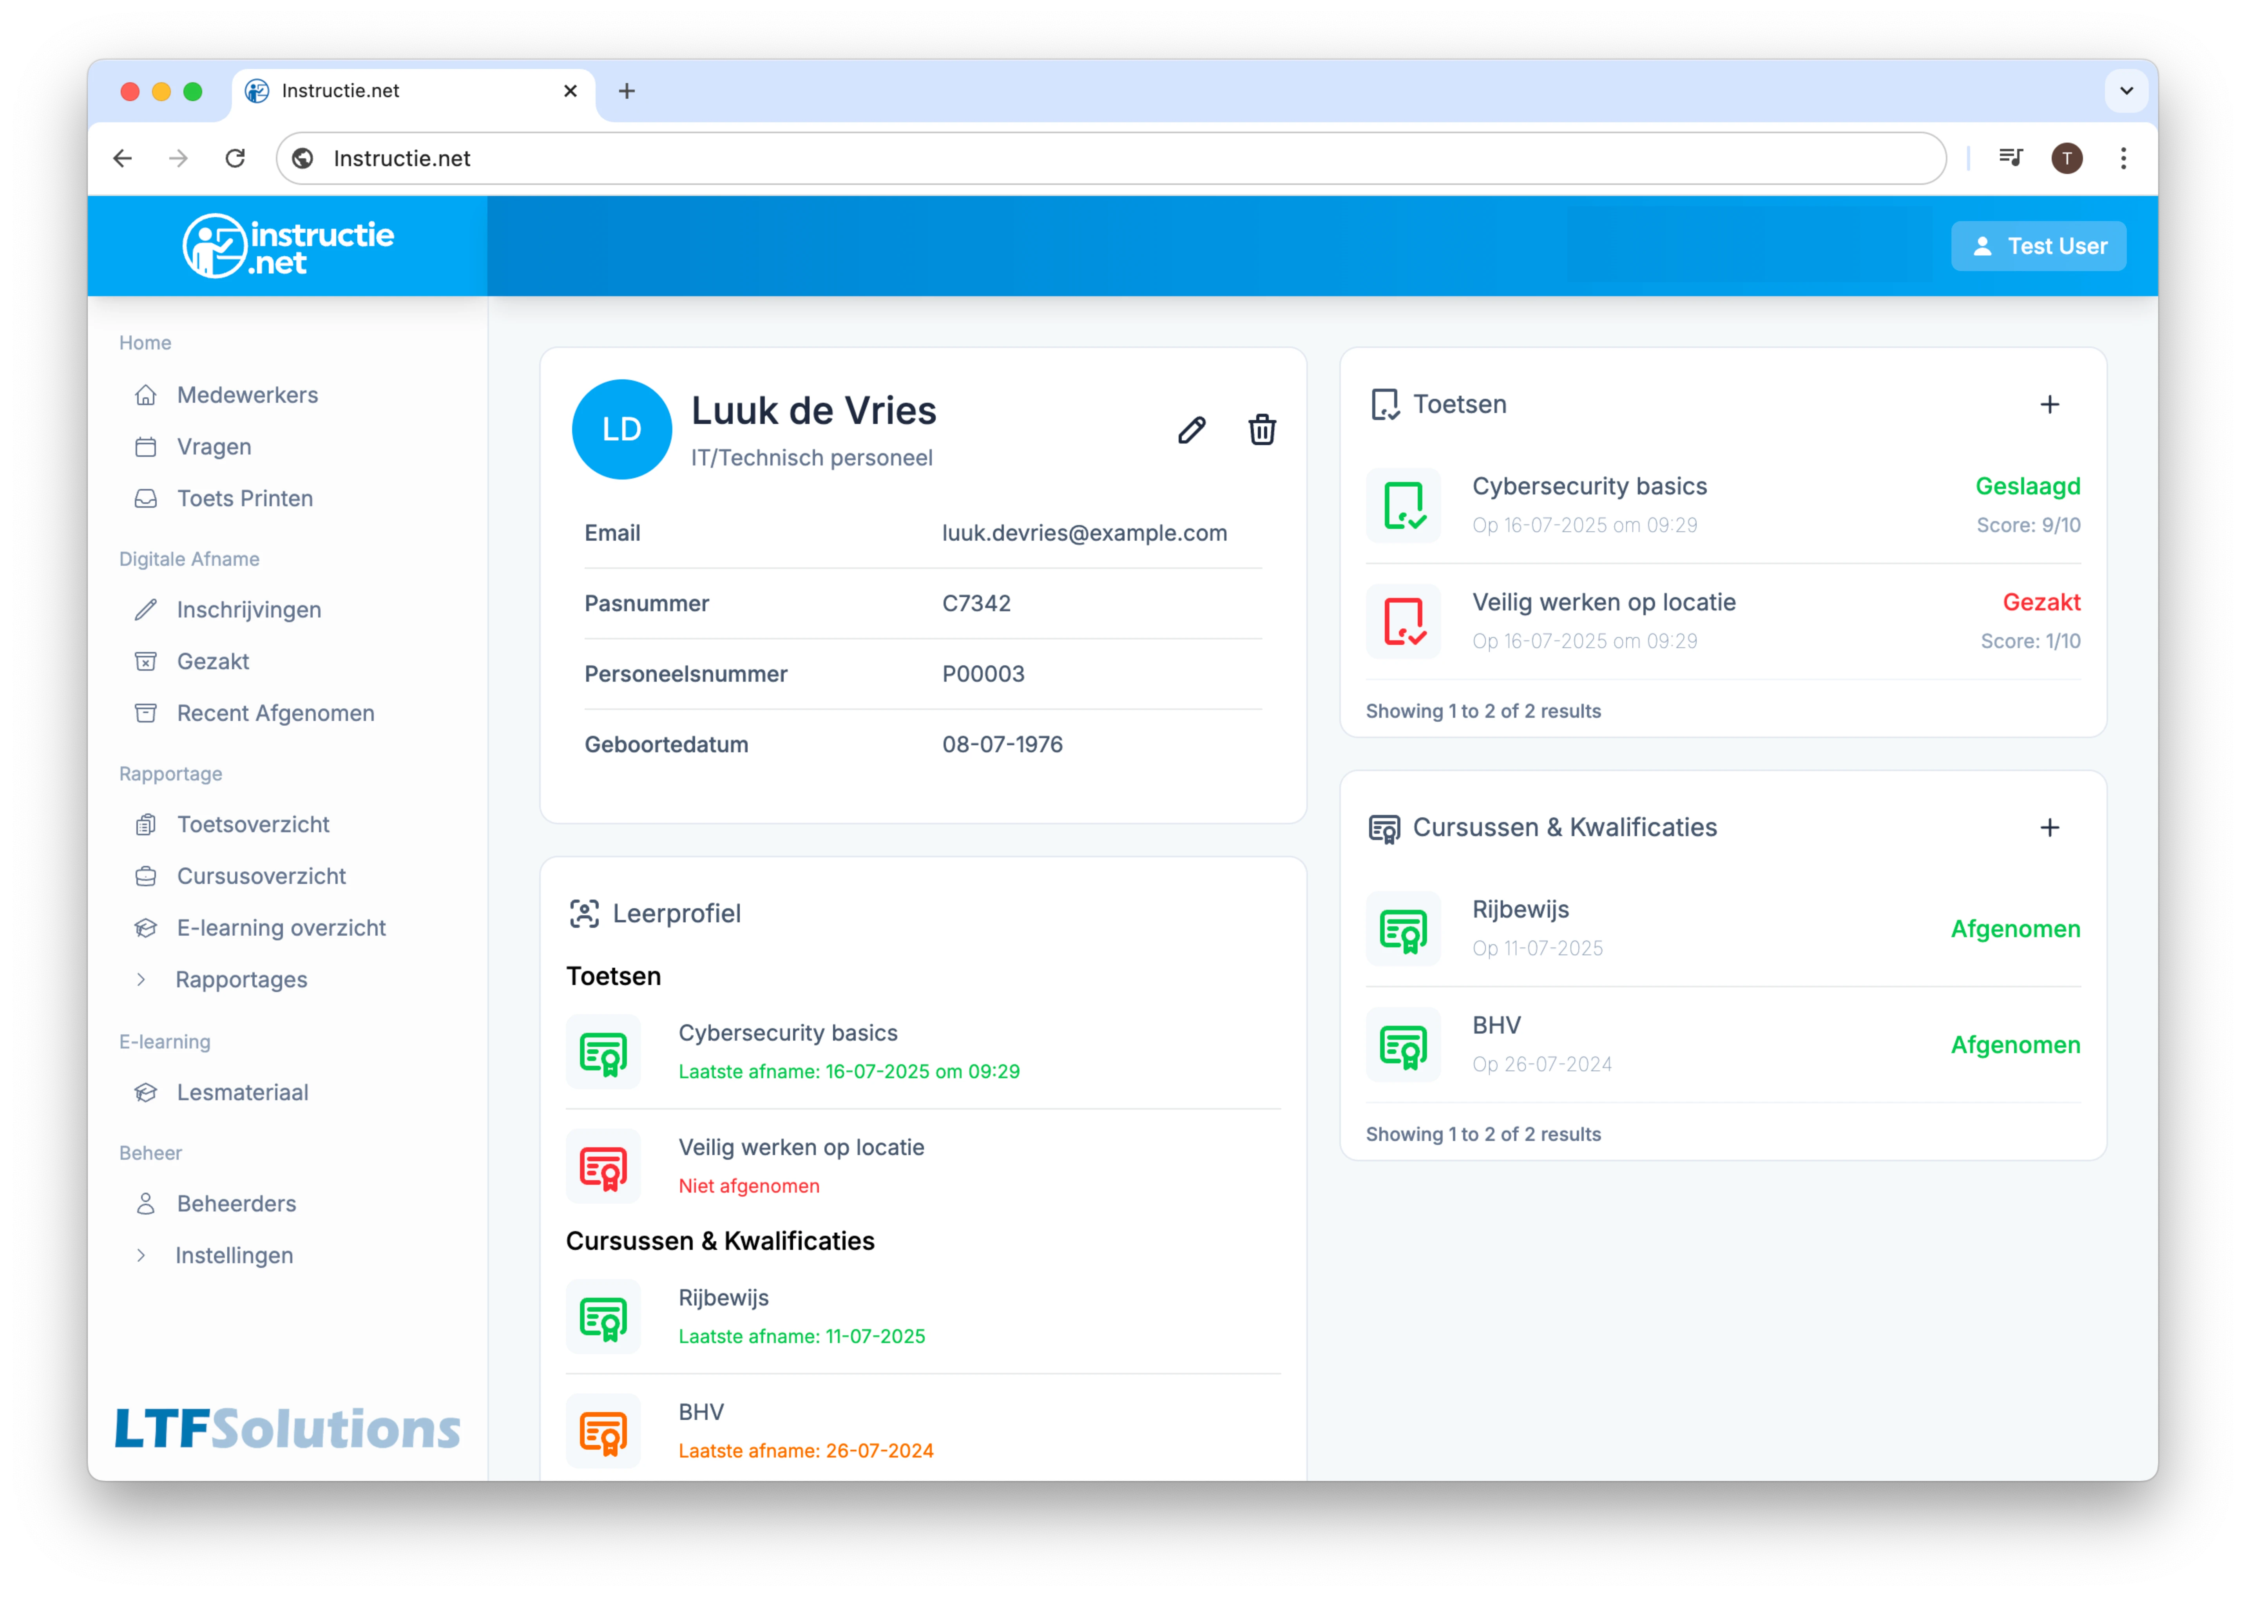Open Cursusoverzicht report
Screen dimensions: 2246x1597
[262, 876]
